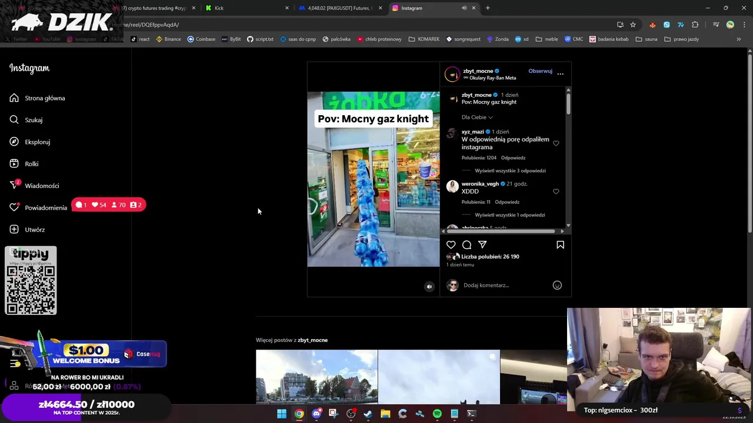Expand the KOMAREK bookmarks folder
The height and width of the screenshot is (423, 753).
click(x=424, y=39)
